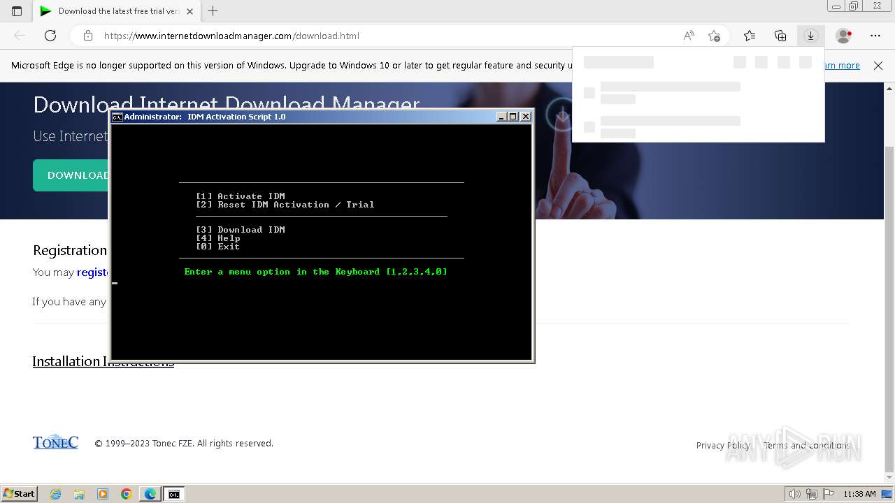The height and width of the screenshot is (503, 895).
Task: Click the '[3] Download IDM' console line
Action: point(241,230)
